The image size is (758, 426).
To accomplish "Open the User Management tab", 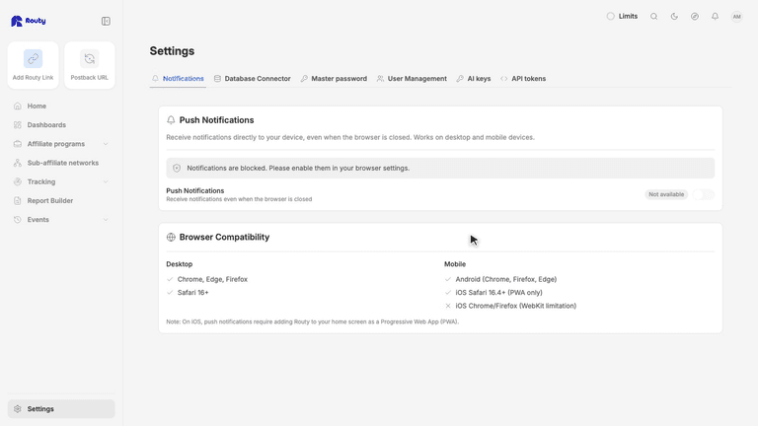I will 412,78.
